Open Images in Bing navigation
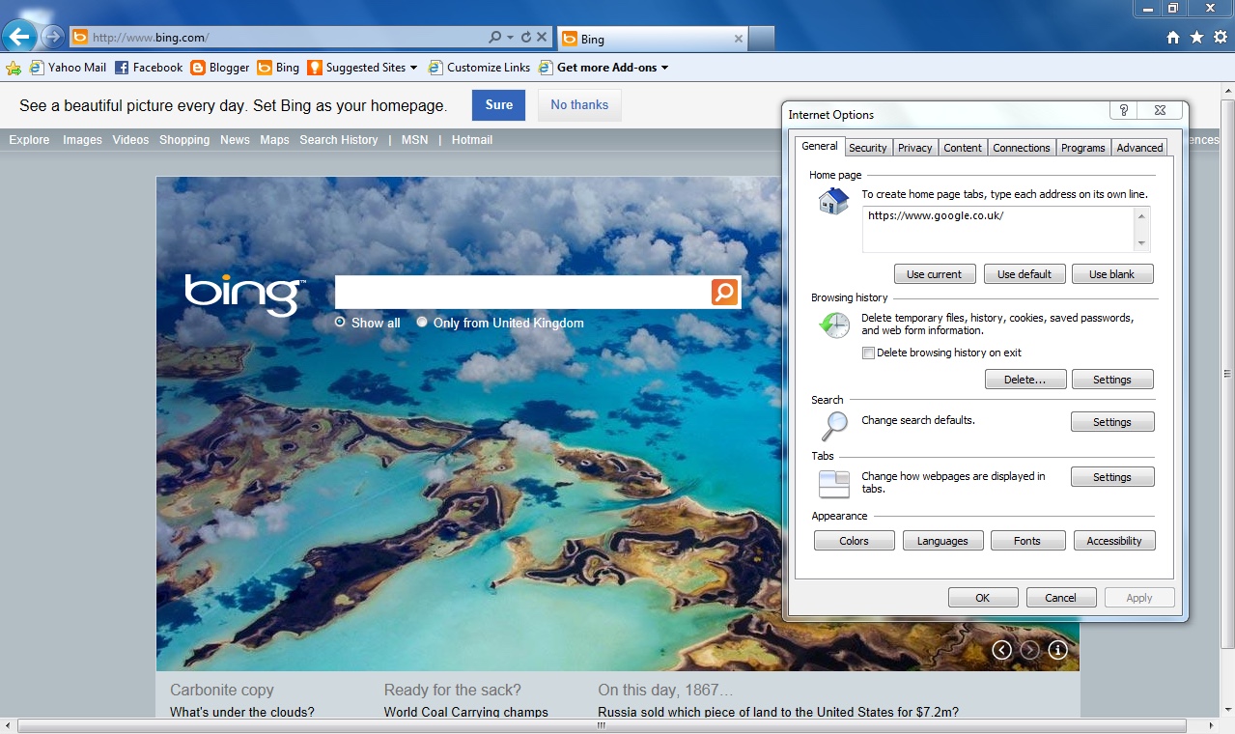1235x734 pixels. pos(82,140)
